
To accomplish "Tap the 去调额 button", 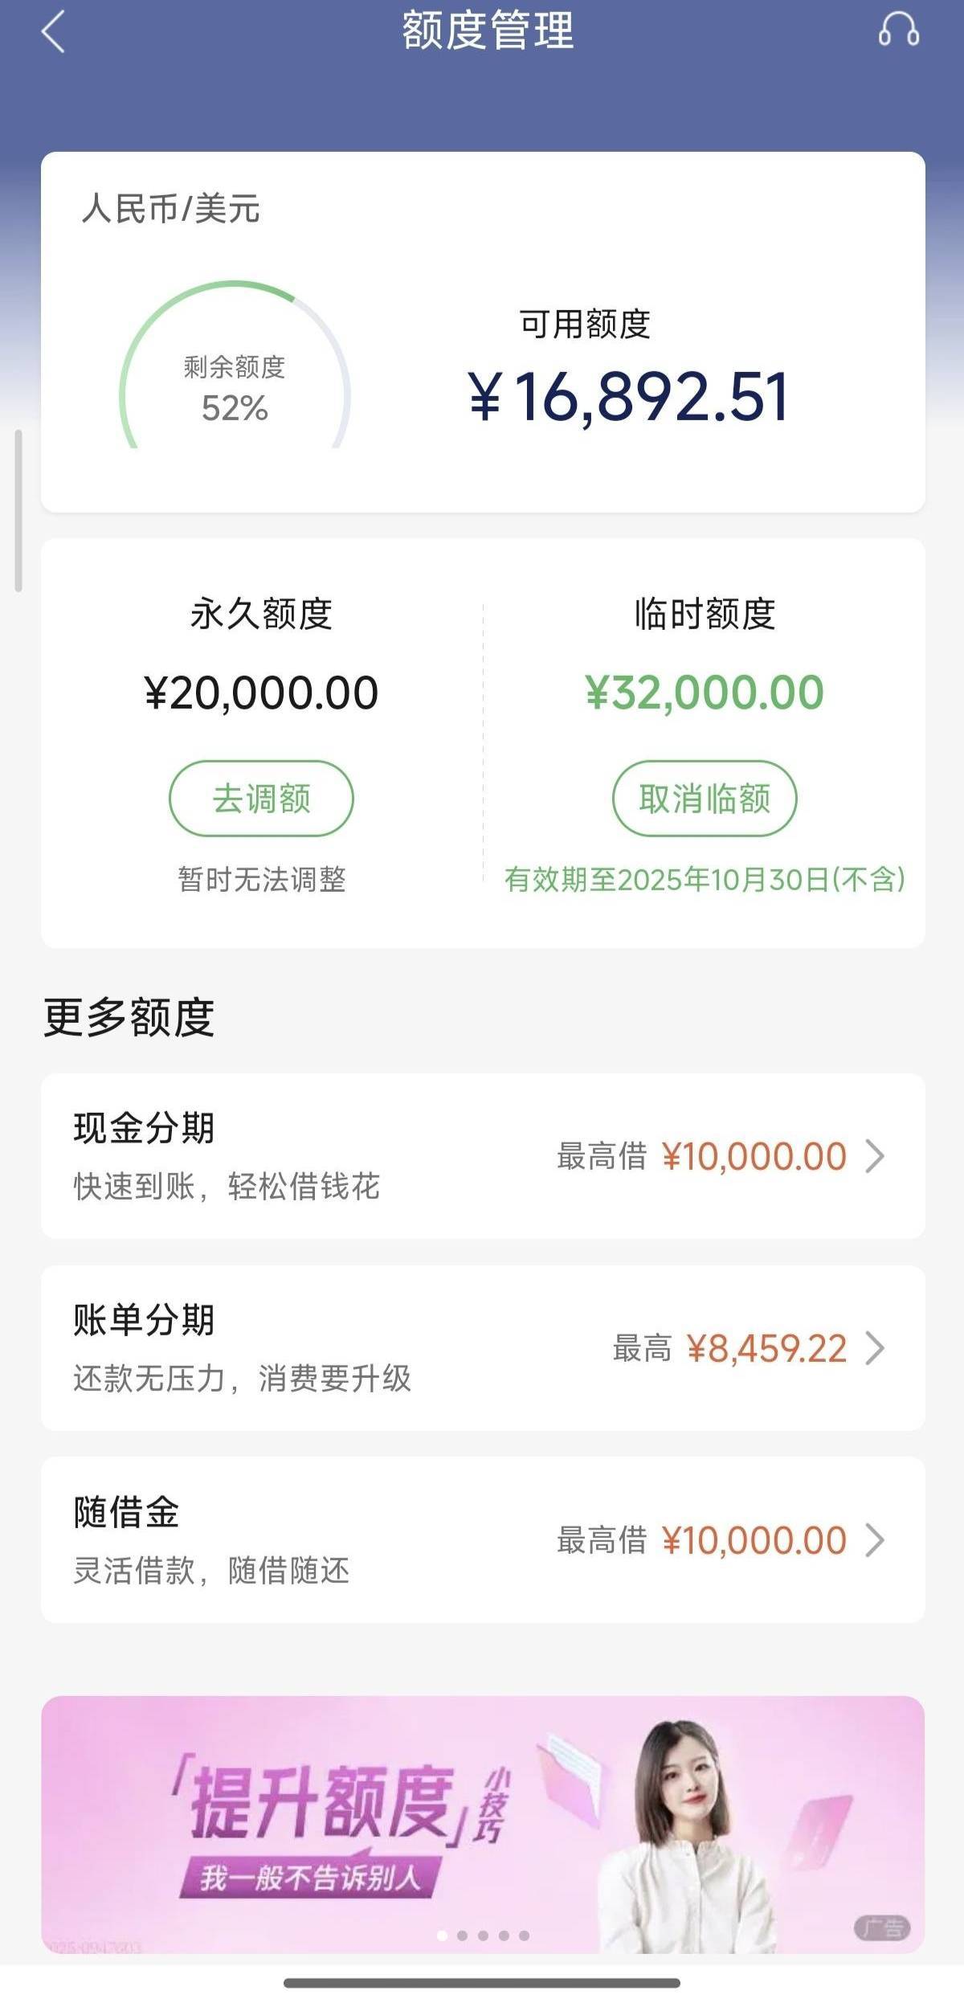I will click(x=261, y=799).
